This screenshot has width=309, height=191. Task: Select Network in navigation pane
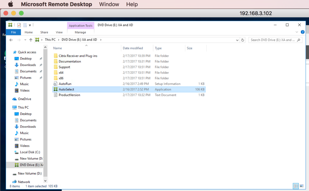click(x=24, y=182)
